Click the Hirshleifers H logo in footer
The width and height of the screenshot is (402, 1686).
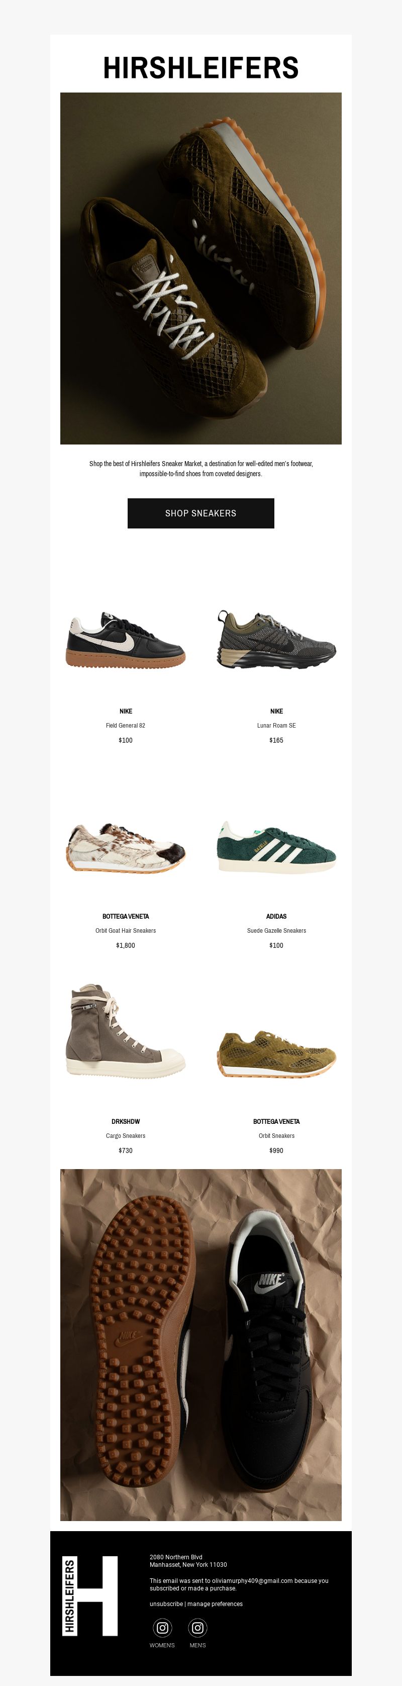[x=90, y=1595]
